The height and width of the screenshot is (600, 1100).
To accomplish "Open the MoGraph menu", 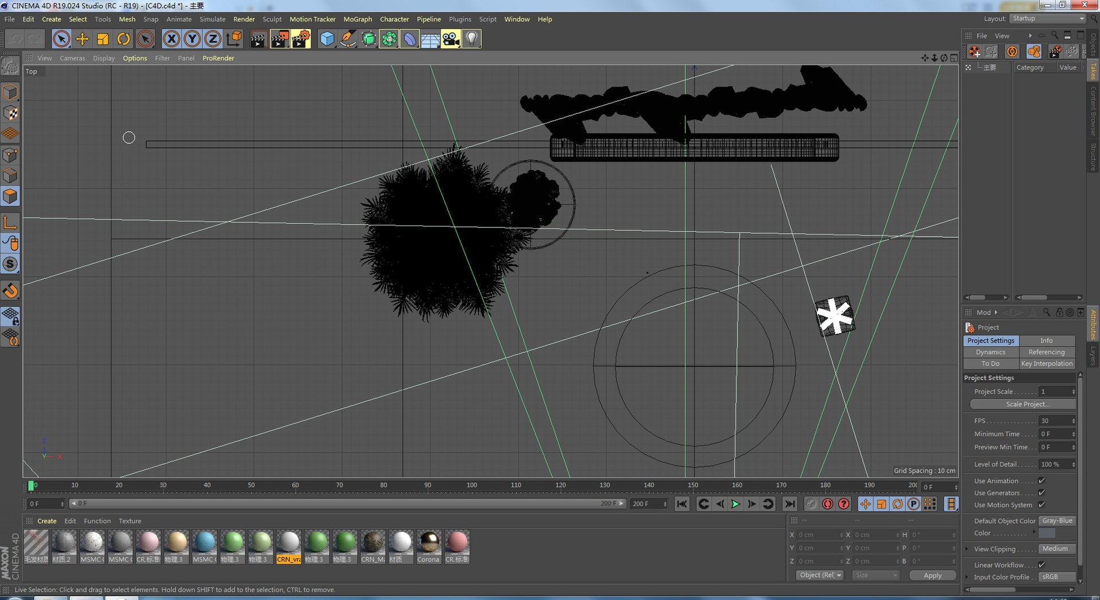I will [357, 19].
